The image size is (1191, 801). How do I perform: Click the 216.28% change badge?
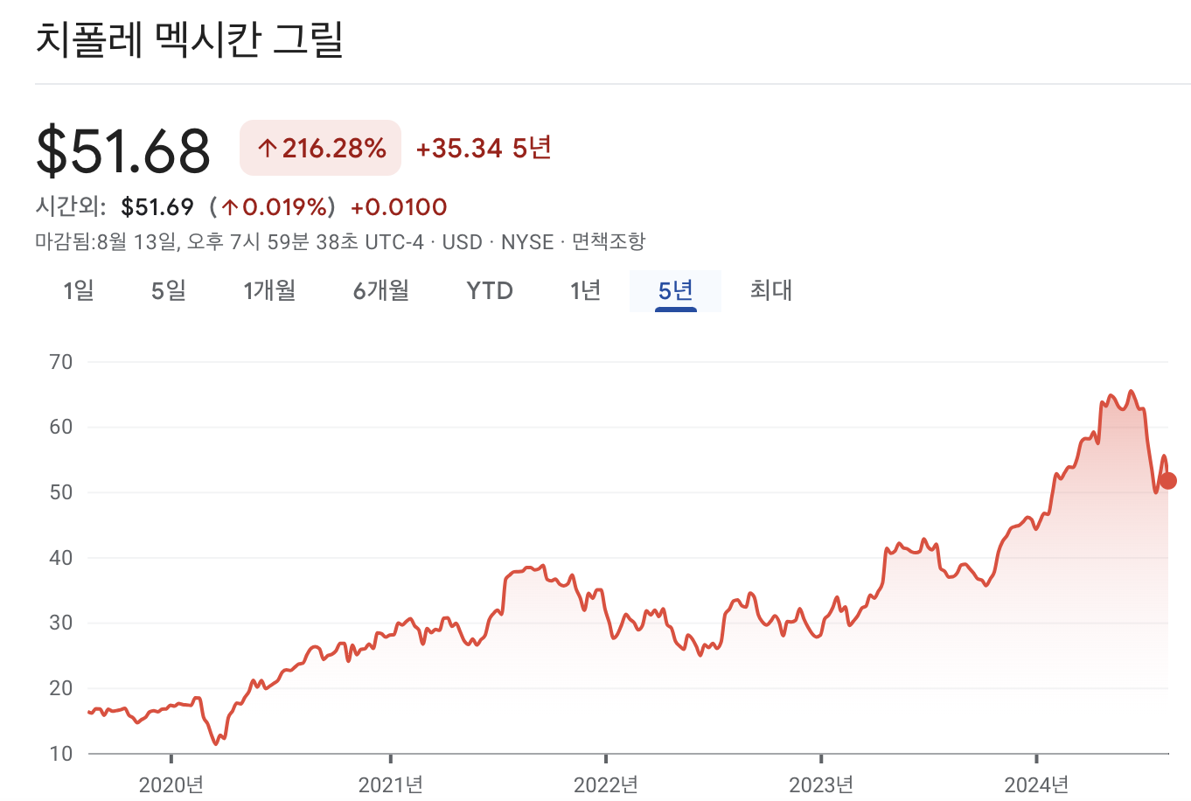point(319,148)
